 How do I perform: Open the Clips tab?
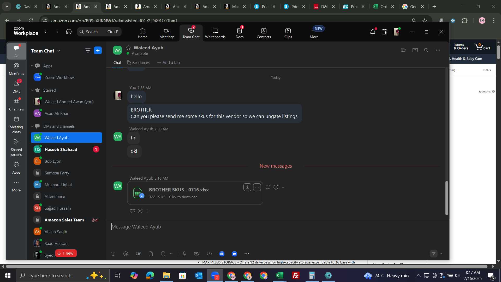pyautogui.click(x=288, y=33)
